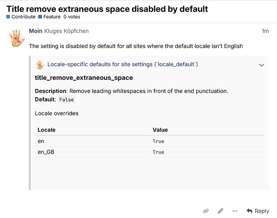Click the Value column header

pyautogui.click(x=160, y=130)
